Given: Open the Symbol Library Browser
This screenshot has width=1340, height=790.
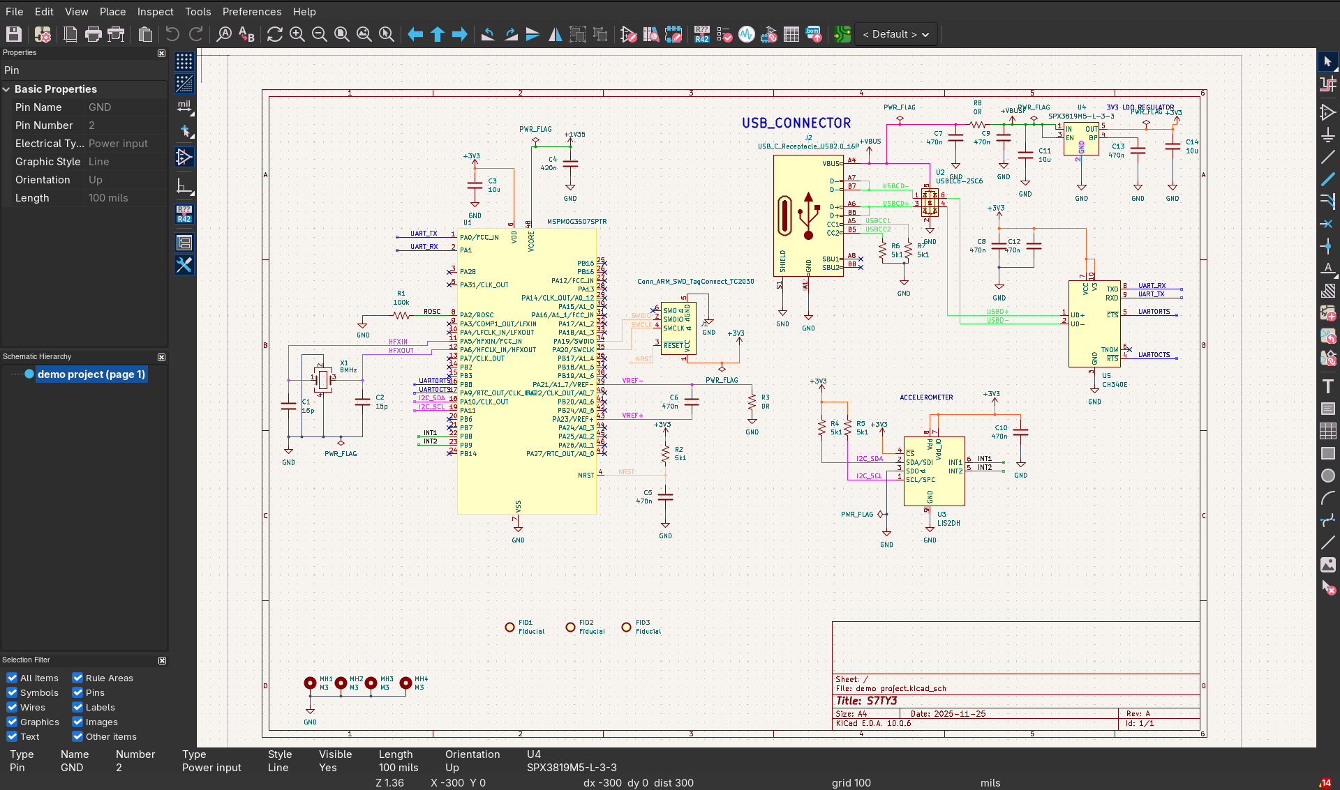Looking at the screenshot, I should coord(651,34).
